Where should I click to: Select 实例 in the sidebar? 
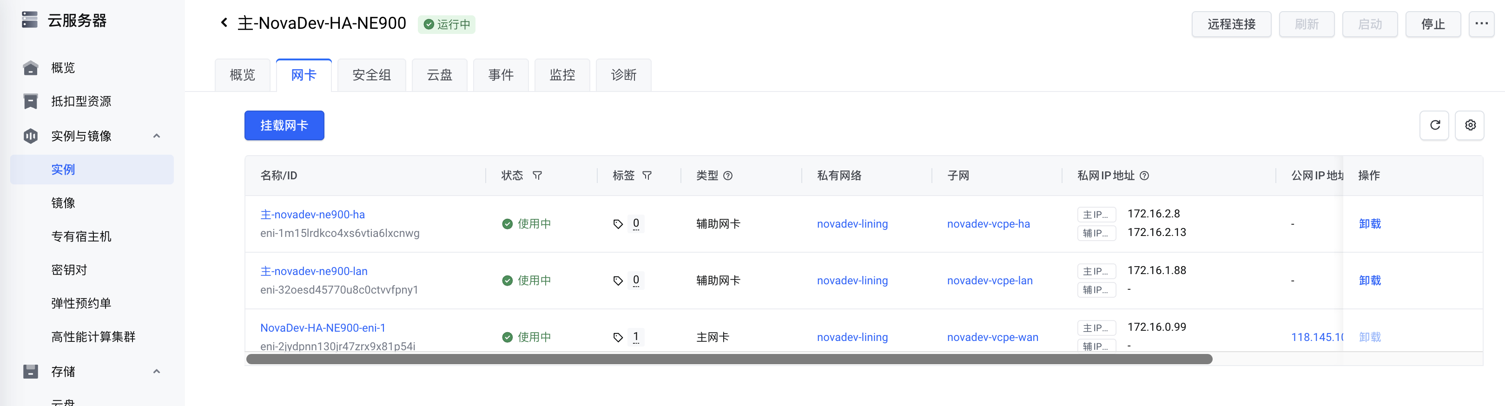[x=92, y=170]
